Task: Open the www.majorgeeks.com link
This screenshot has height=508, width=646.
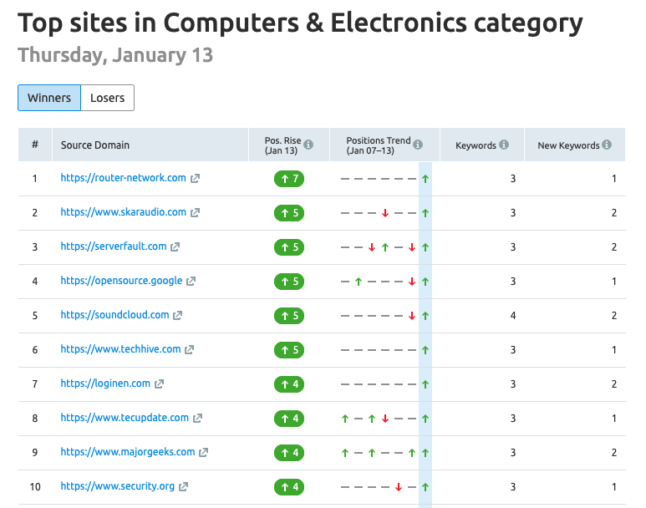Action: click(128, 451)
